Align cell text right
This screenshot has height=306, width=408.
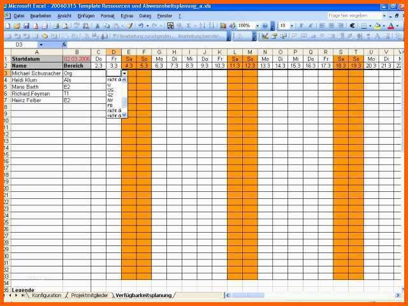(x=340, y=25)
